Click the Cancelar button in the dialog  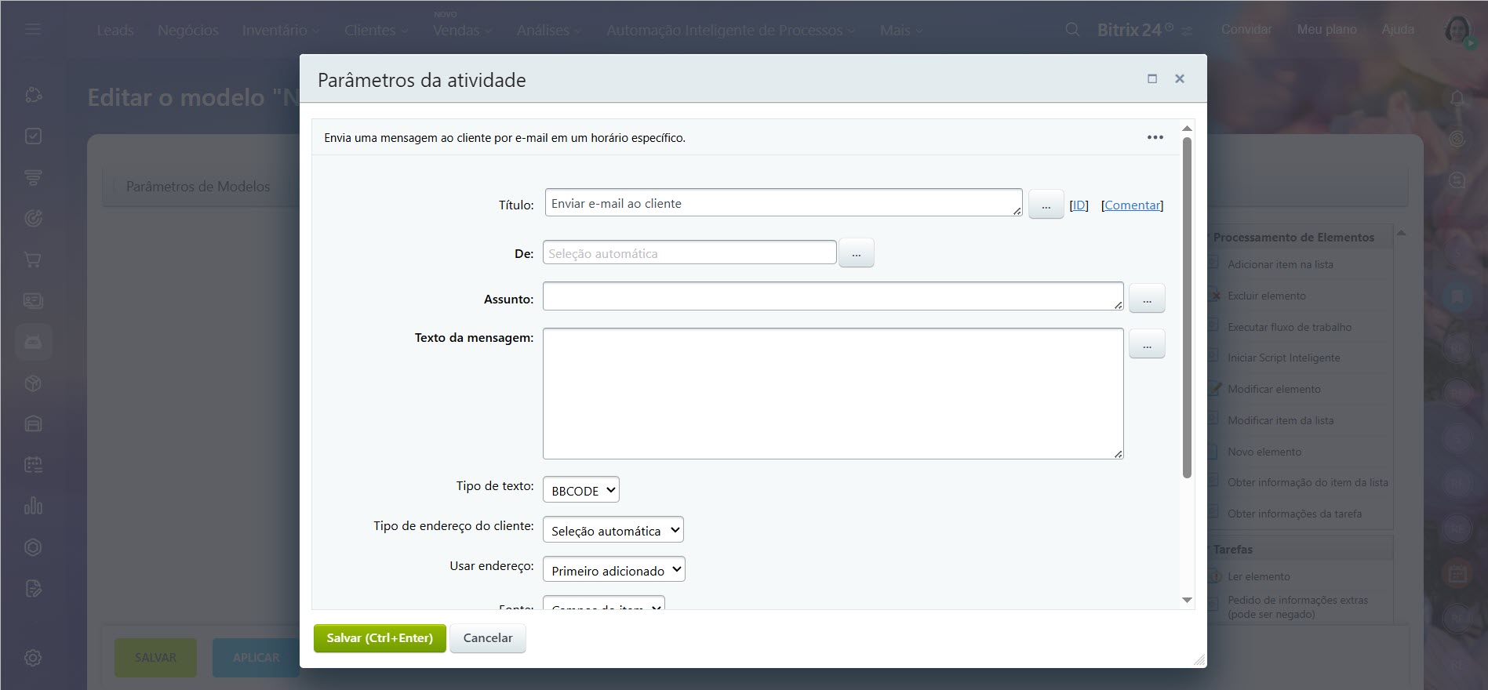point(488,638)
